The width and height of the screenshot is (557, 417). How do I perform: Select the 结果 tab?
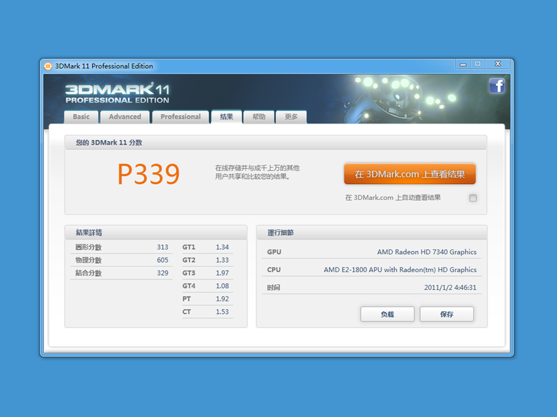pyautogui.click(x=226, y=117)
